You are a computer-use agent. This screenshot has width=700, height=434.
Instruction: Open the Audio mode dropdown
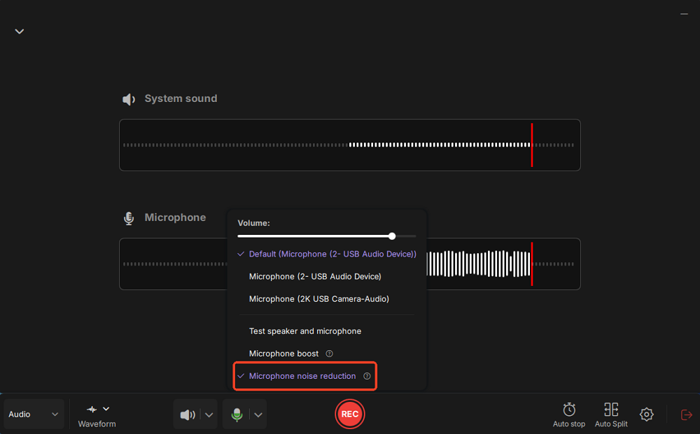tap(34, 414)
